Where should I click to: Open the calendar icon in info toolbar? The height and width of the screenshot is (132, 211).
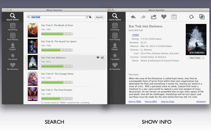point(174,17)
